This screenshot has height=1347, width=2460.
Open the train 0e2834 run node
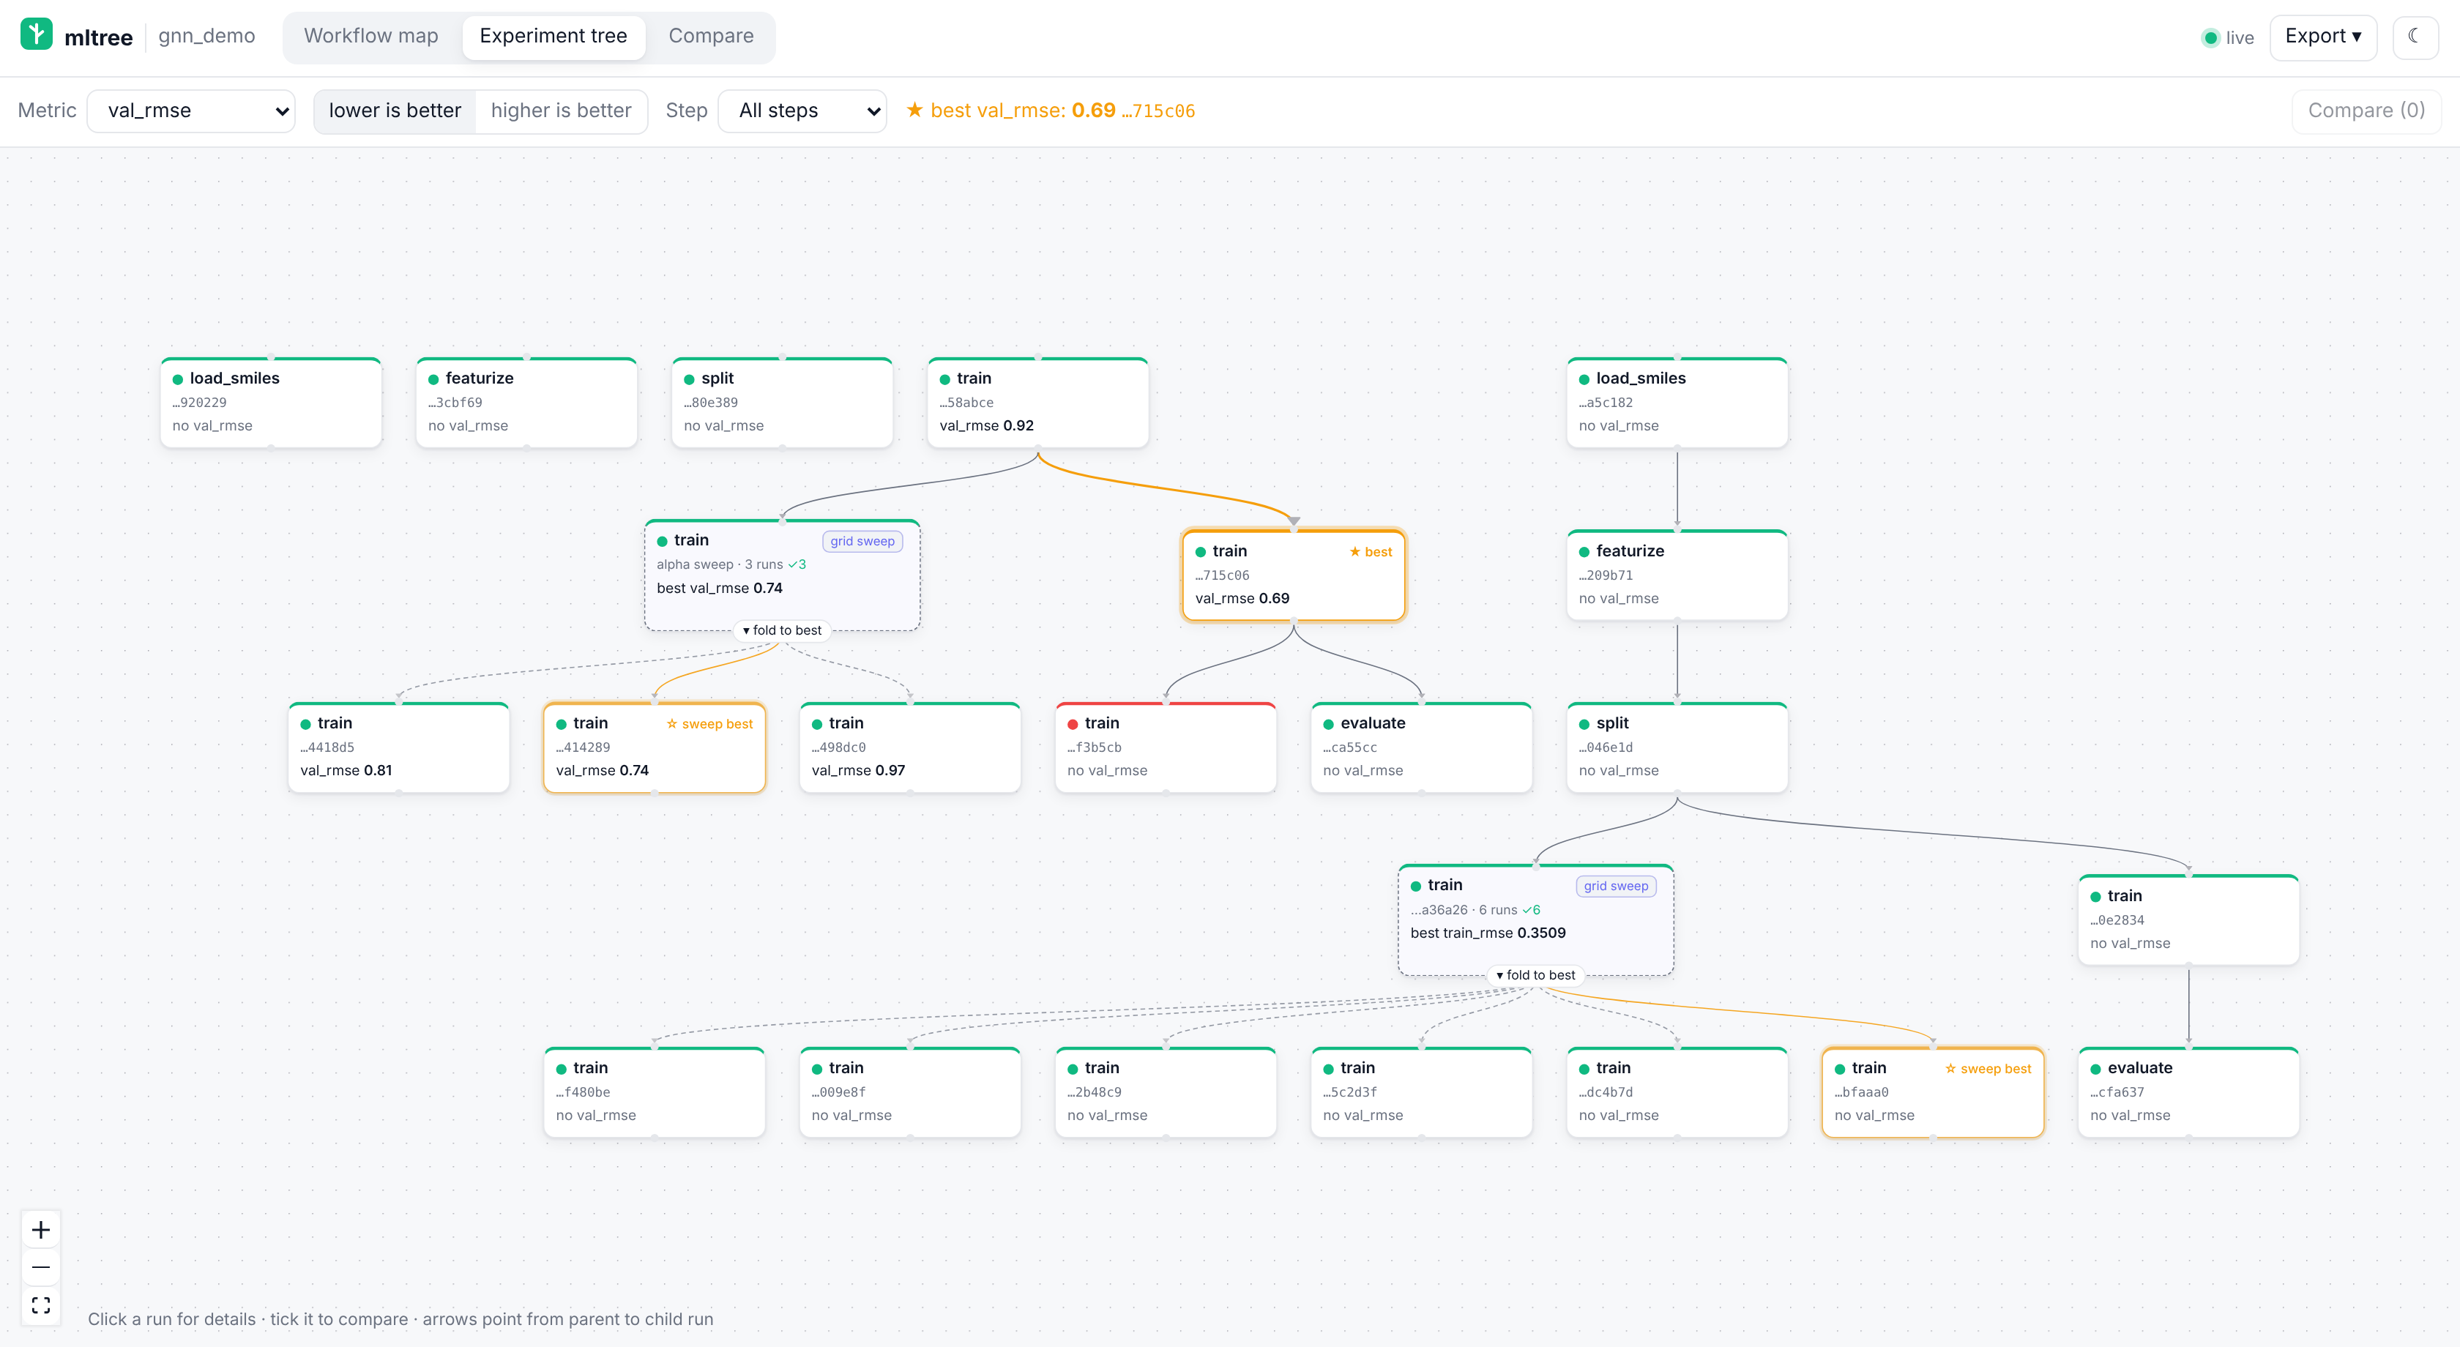click(x=2188, y=919)
